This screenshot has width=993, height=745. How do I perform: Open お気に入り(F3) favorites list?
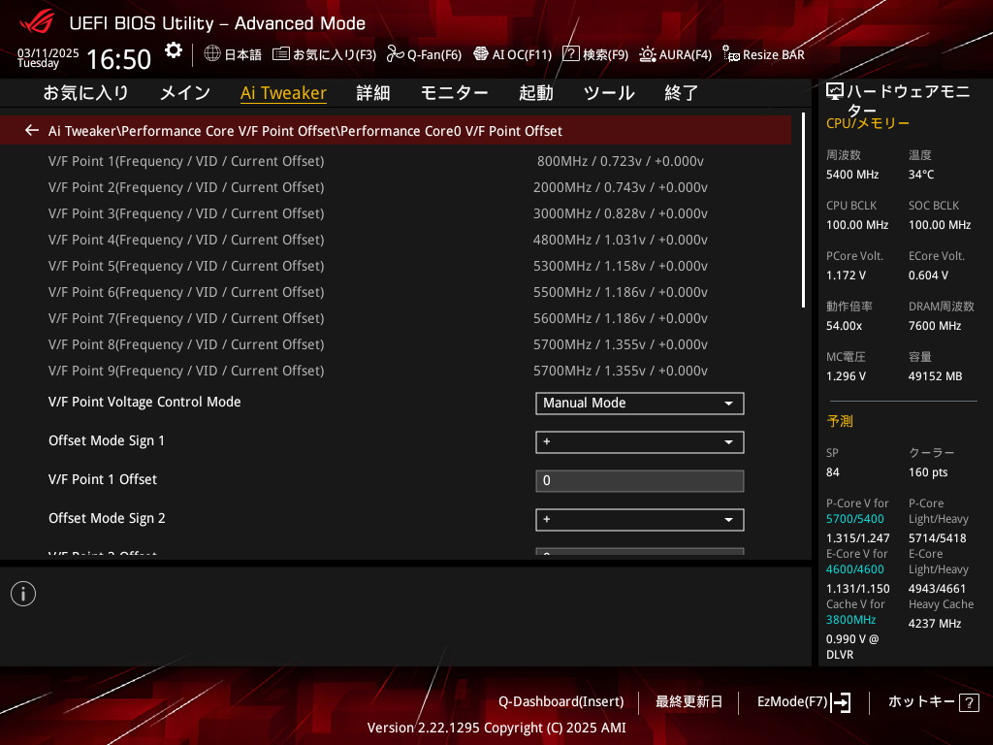coord(324,54)
